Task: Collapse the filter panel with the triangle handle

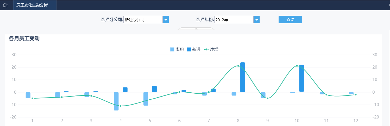Action: click(x=196, y=28)
